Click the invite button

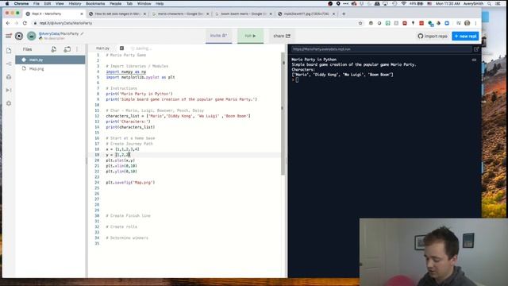(219, 36)
